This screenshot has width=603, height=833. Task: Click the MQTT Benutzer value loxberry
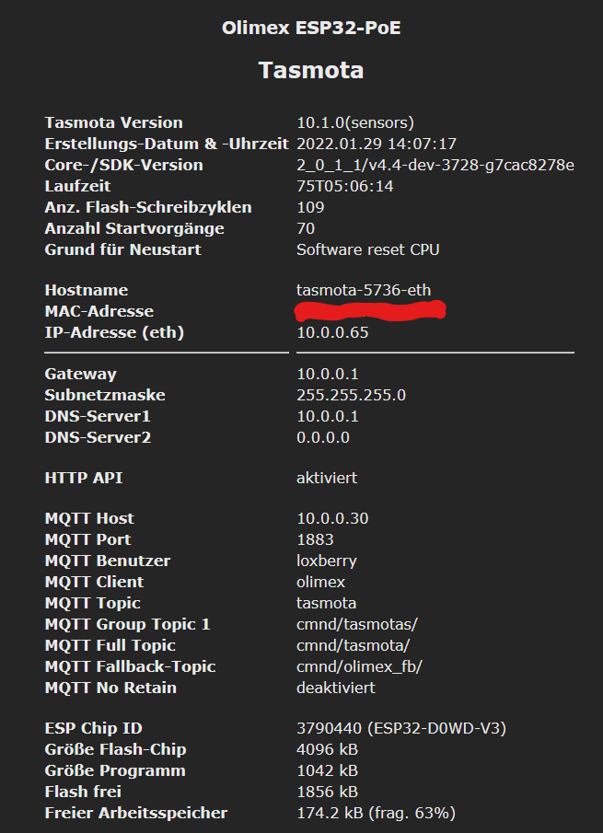[327, 561]
